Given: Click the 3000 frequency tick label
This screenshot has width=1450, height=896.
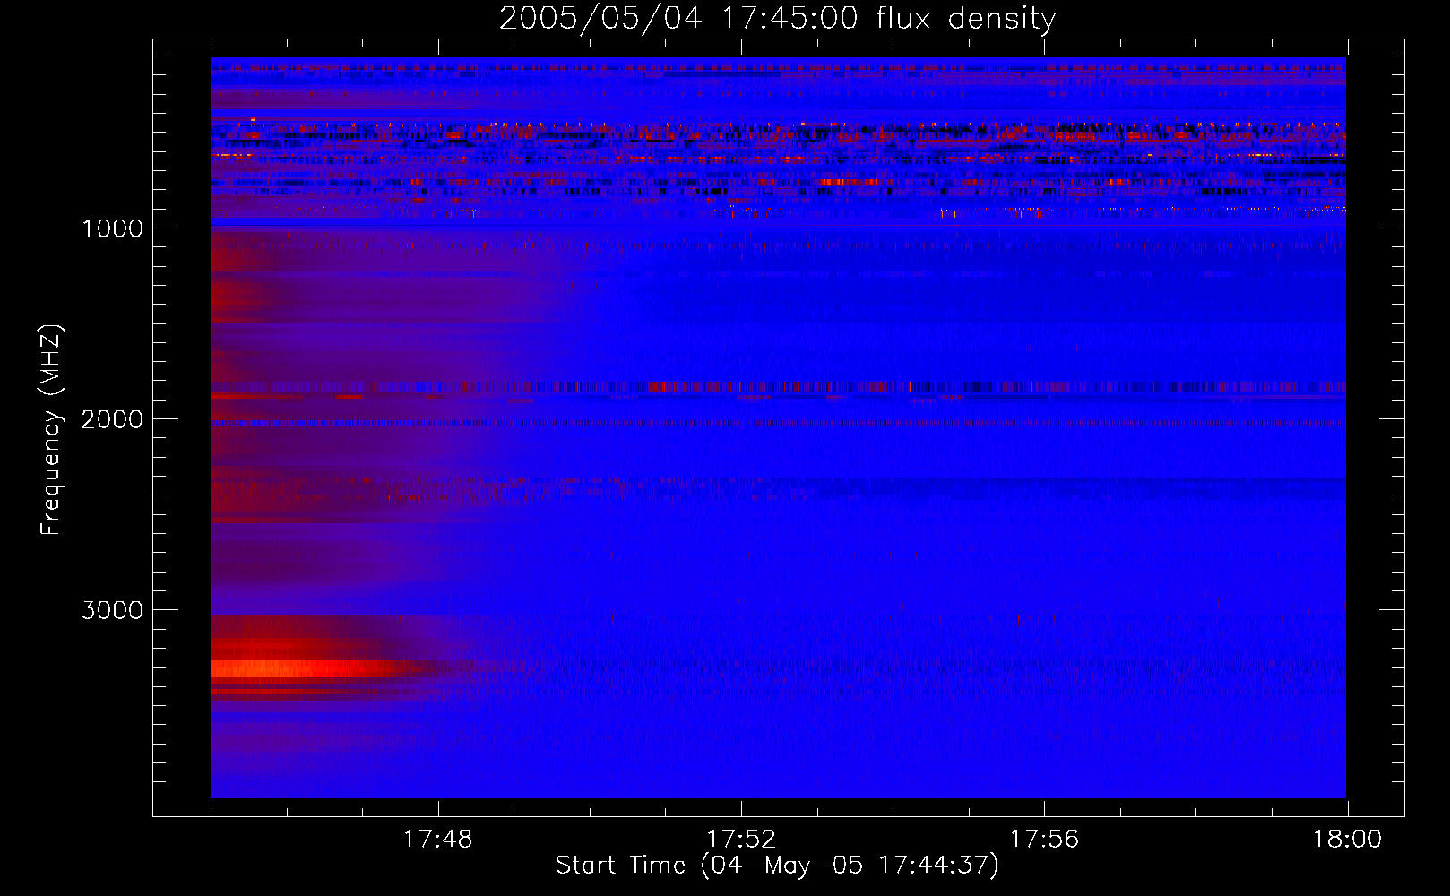Looking at the screenshot, I should [x=112, y=610].
